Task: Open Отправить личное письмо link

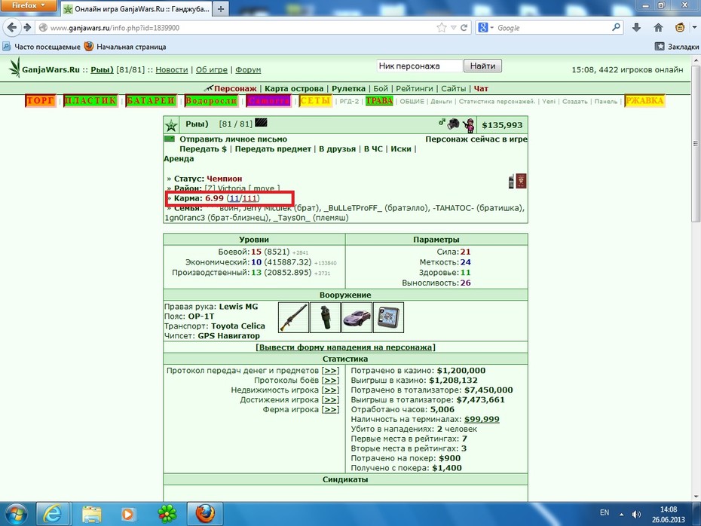Action: click(234, 139)
